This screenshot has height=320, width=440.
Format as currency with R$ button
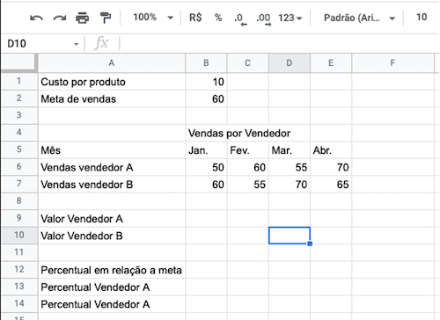tap(195, 18)
